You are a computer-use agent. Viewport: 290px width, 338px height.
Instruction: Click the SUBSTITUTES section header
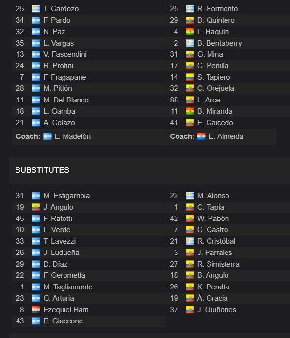pyautogui.click(x=42, y=170)
